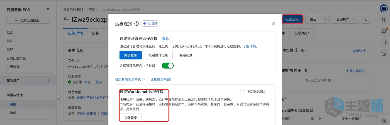390x125 pixels.
Task: Click 云服务器 ECS in the breadcrumb
Action: click(73, 9)
